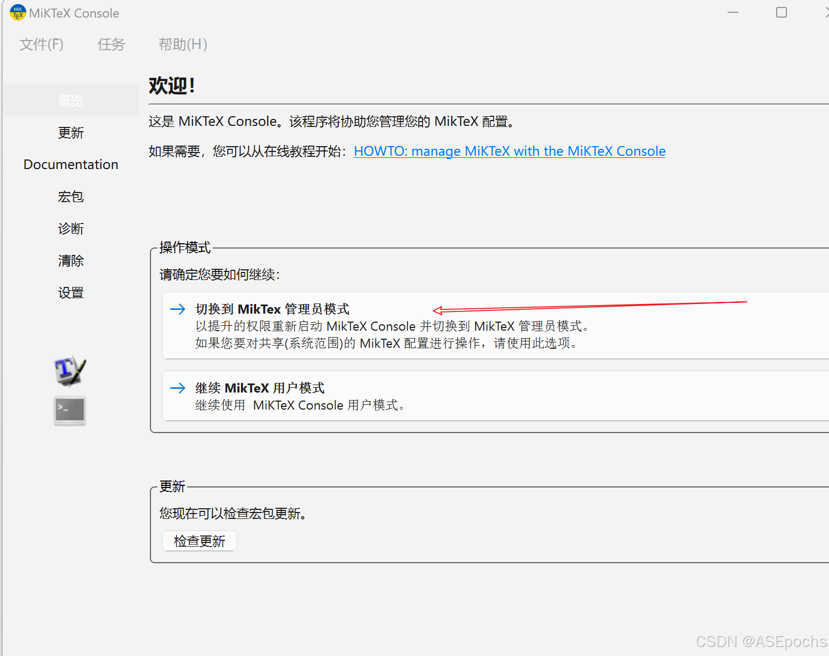This screenshot has height=656, width=829.
Task: Click arrow icon beside 继续 MikTeX 用户模式
Action: (178, 388)
